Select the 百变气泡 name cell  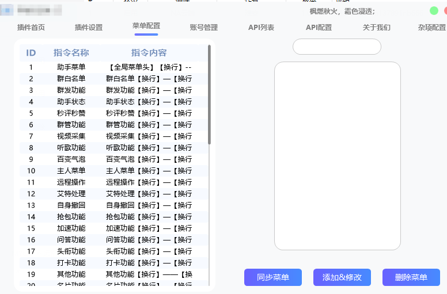[x=71, y=159]
